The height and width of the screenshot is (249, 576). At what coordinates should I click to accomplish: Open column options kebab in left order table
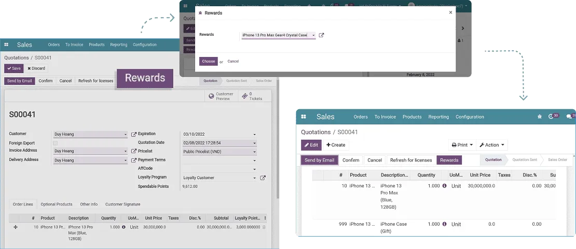265,218
